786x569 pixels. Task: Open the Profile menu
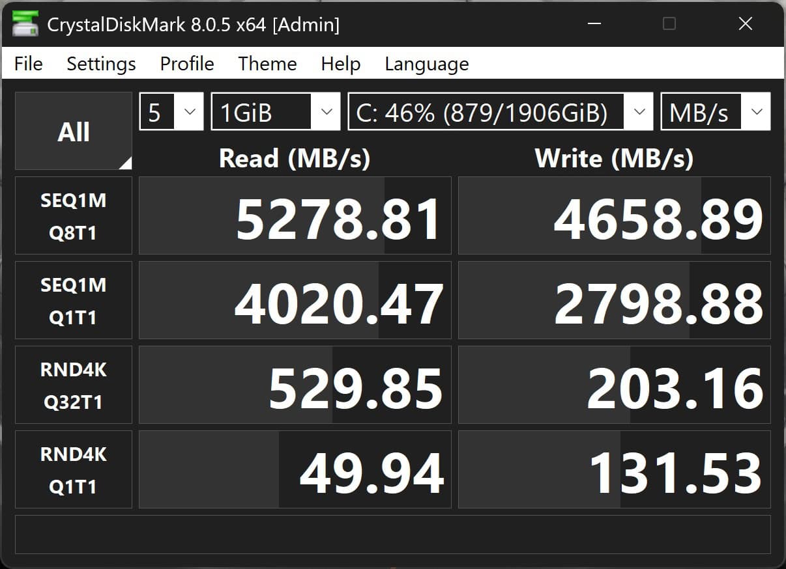(187, 63)
